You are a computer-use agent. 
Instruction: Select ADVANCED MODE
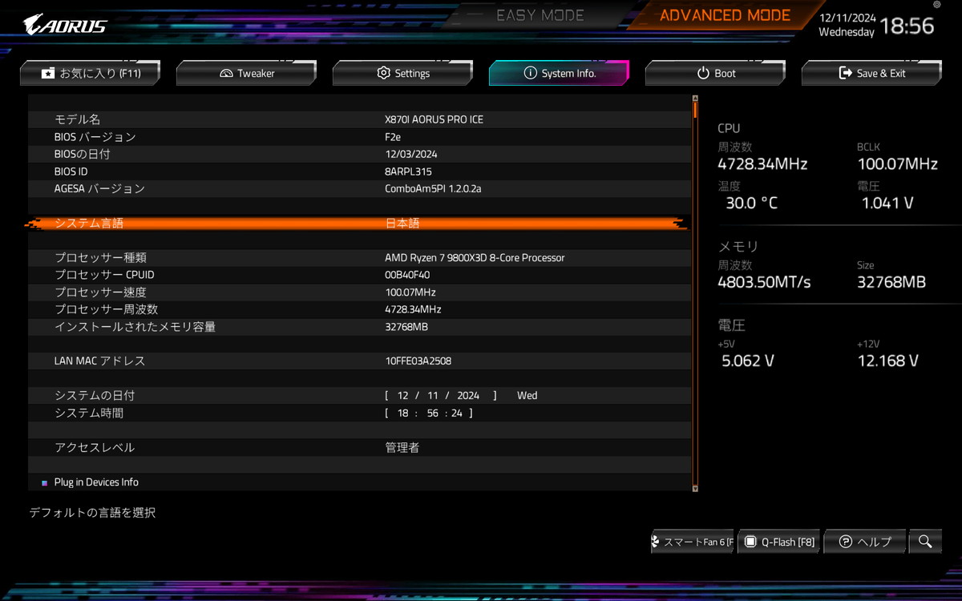click(725, 15)
